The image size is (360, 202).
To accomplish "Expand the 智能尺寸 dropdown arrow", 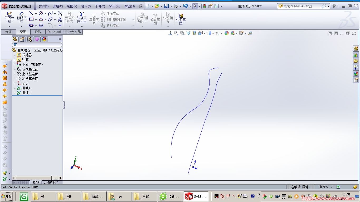I will click(x=22, y=26).
